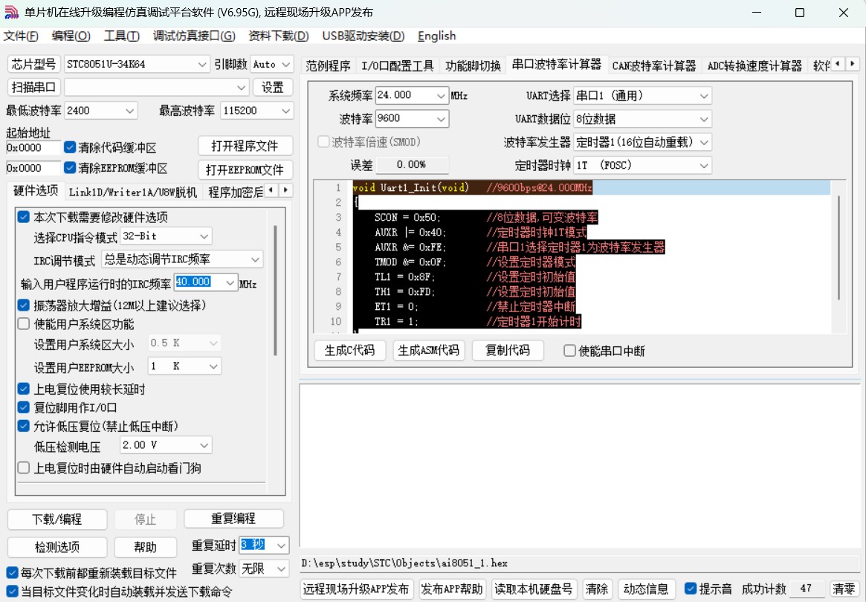Enable 使能串口中断 checkbox

tap(569, 351)
